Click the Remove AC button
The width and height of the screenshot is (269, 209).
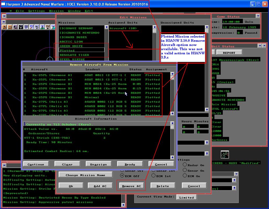[131, 186]
